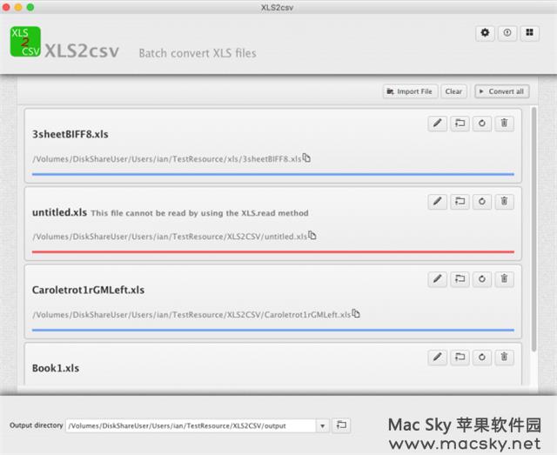Browse for output directory folder icon
This screenshot has height=455, width=557.
[341, 425]
